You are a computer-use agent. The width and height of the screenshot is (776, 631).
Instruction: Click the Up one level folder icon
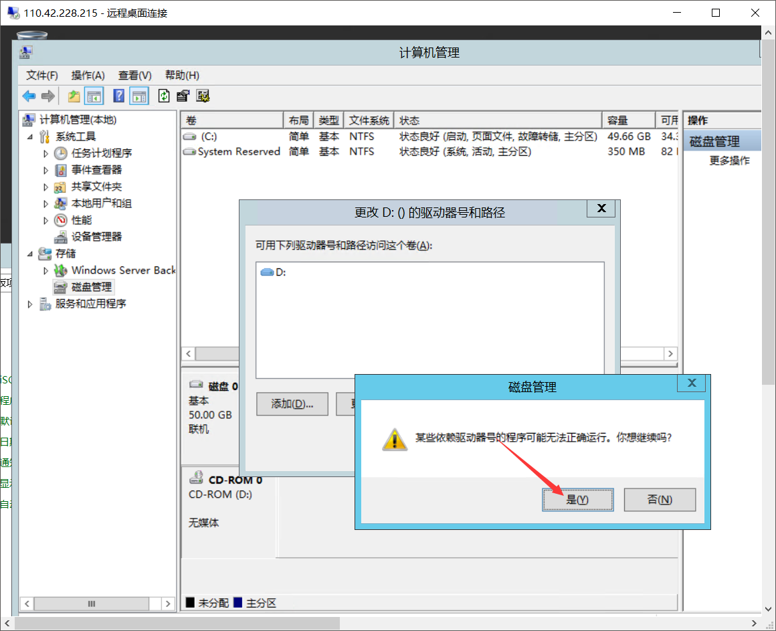[74, 96]
